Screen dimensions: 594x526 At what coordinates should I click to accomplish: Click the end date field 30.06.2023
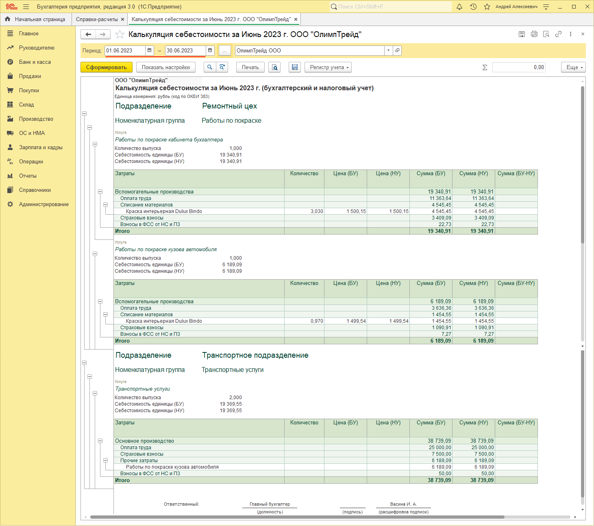point(185,50)
